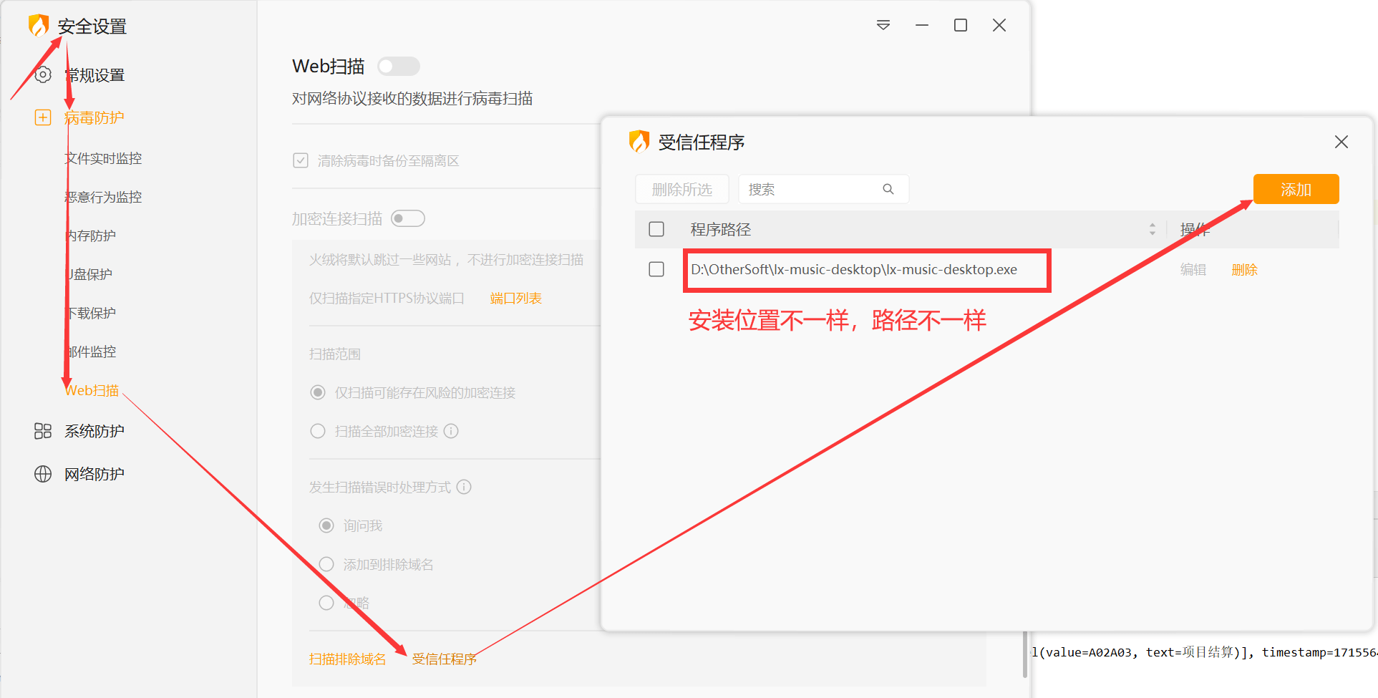
Task: Click the Huorong flame logo icon
Action: pos(39,24)
